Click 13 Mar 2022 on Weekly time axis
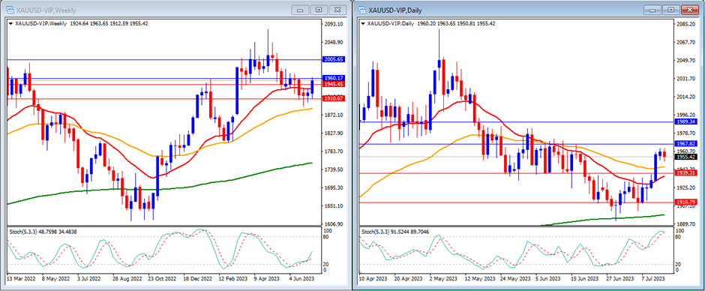 click(x=21, y=279)
